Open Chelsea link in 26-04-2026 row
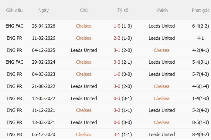Screen dimensions: 211x140 click(84, 26)
